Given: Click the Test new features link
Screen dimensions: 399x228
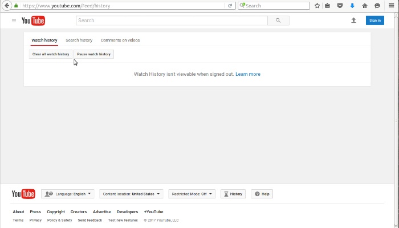Looking at the screenshot, I should (x=123, y=221).
